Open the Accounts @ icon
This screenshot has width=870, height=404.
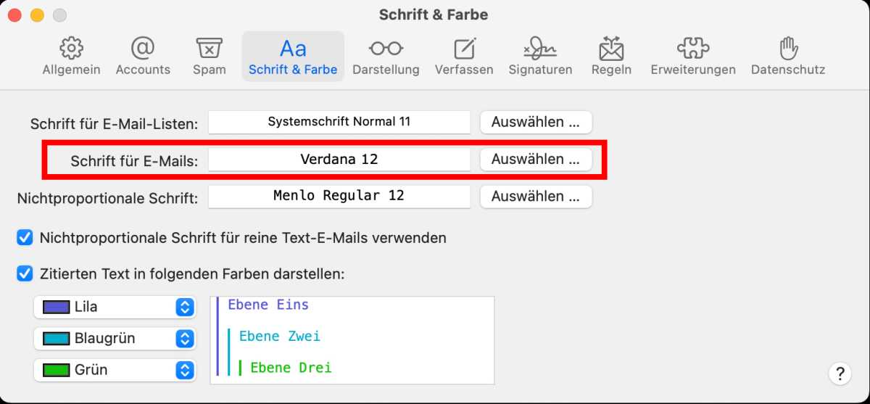143,49
